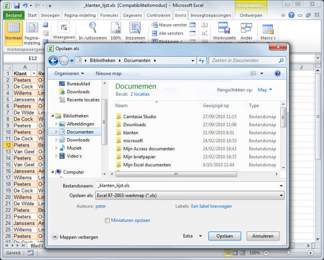Screen dimensions: 324x260
Task: Open Bestandsnaam dropdown arrow
Action: tap(281, 186)
